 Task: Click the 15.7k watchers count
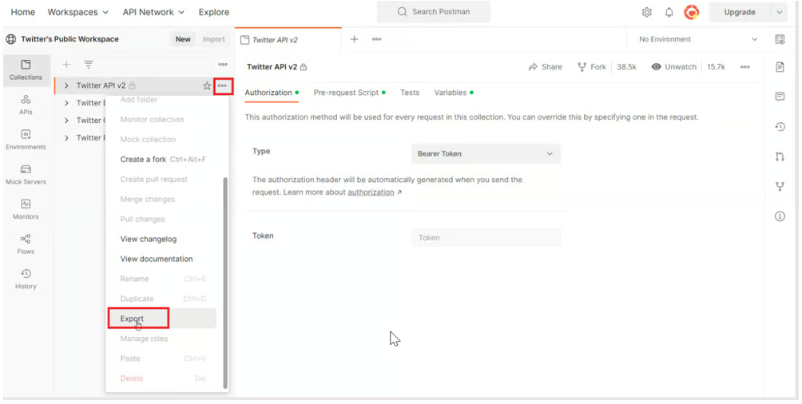point(716,67)
